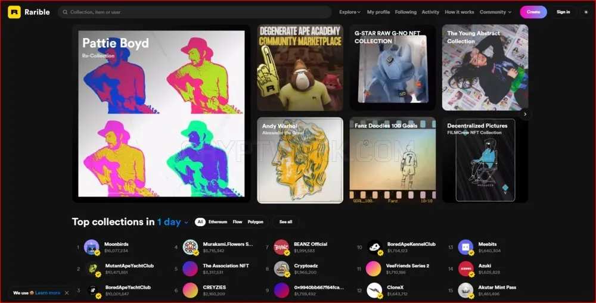This screenshot has height=303, width=596.
Task: Click the Sign in button
Action: click(563, 12)
